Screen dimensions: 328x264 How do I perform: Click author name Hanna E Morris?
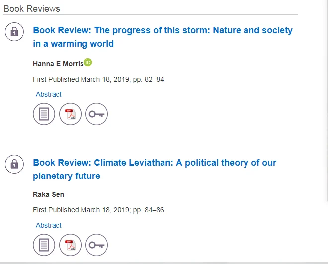pos(58,64)
